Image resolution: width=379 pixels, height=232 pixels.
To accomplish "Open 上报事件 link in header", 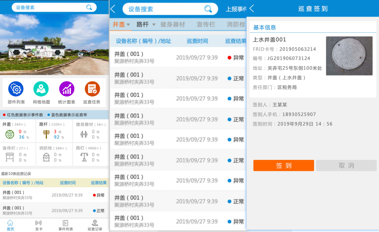I will pos(236,9).
